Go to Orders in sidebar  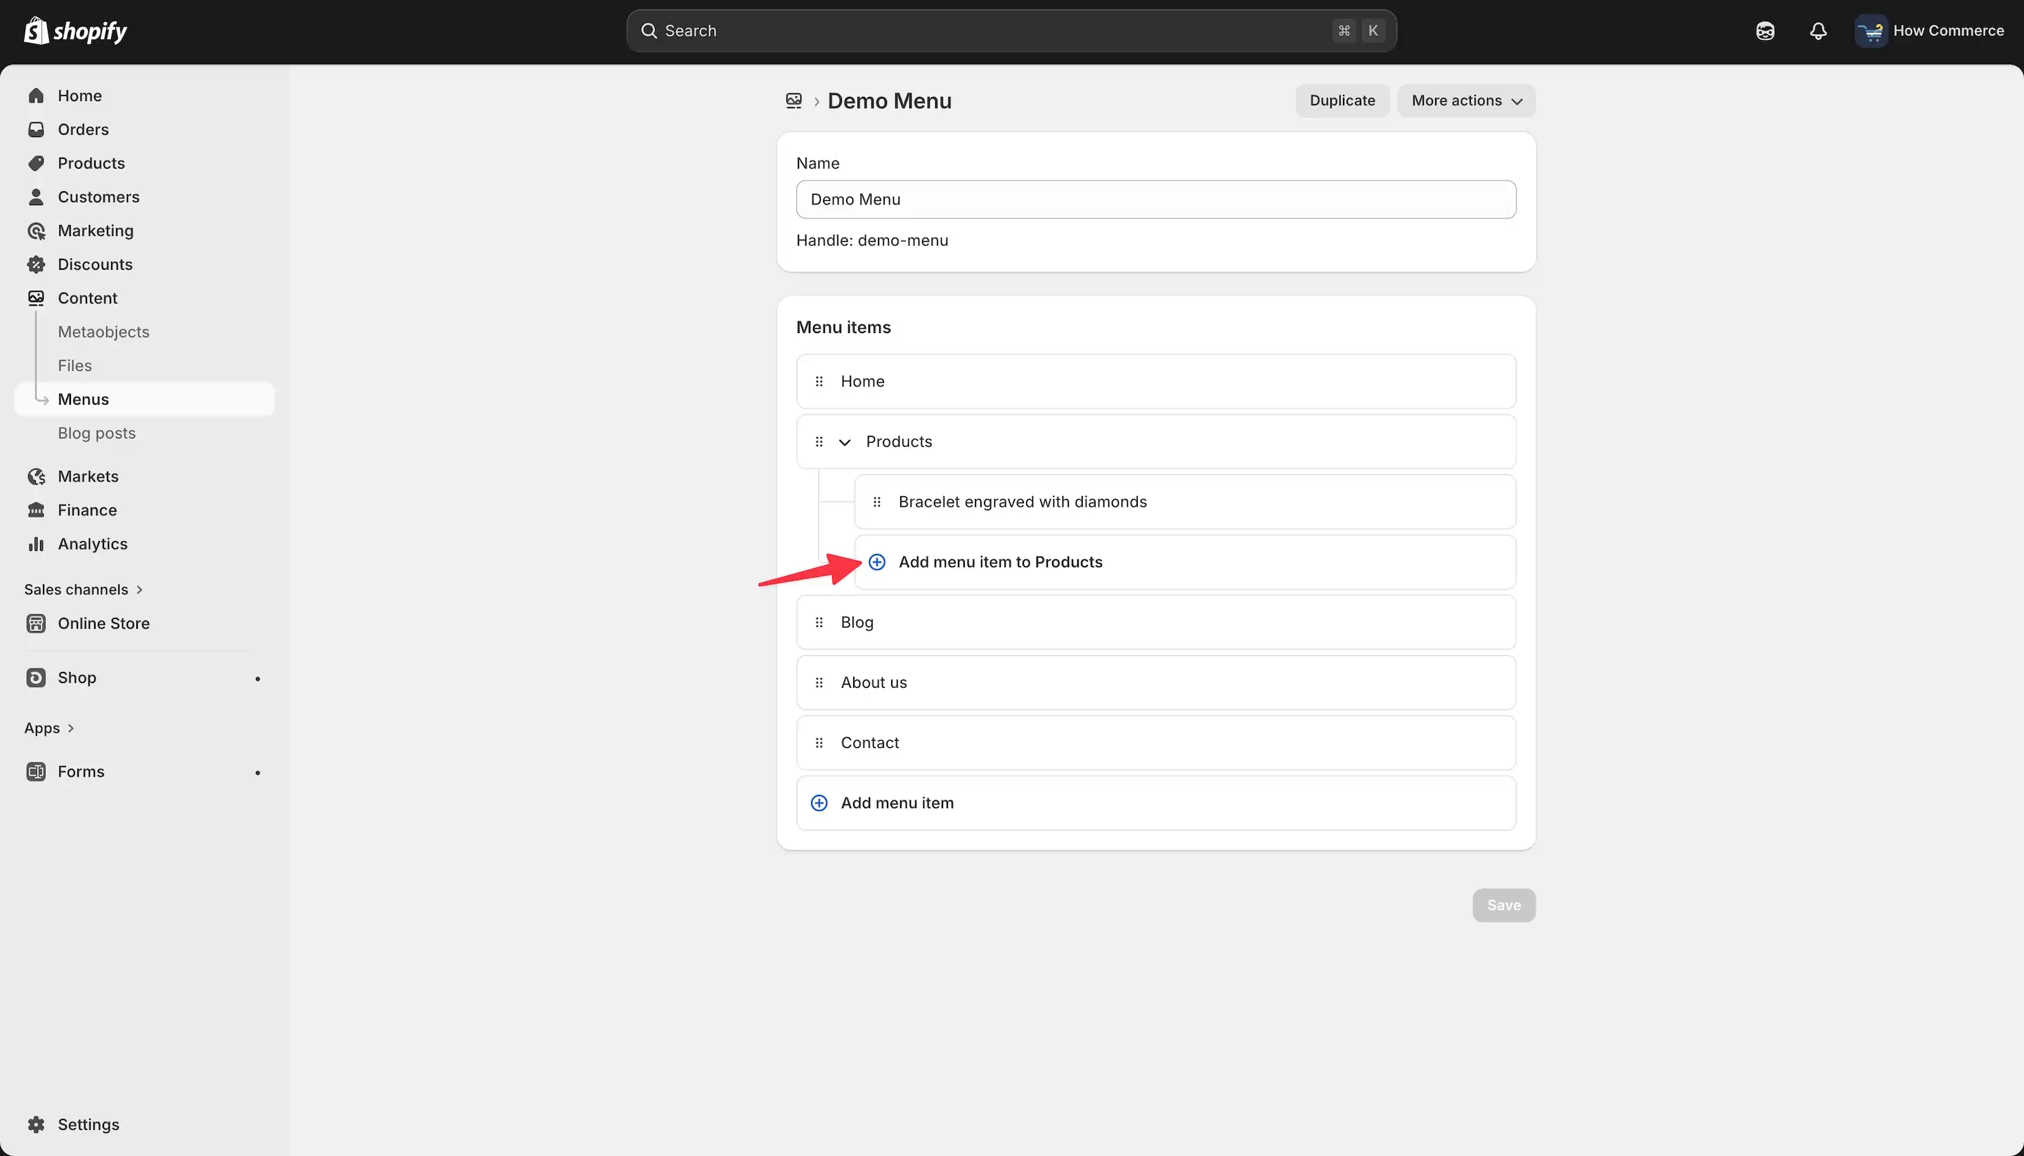point(84,129)
